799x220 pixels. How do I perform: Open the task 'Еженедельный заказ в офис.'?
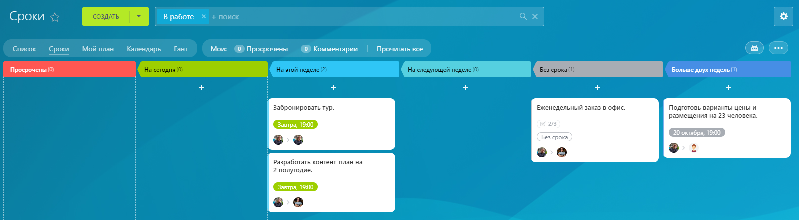click(581, 107)
